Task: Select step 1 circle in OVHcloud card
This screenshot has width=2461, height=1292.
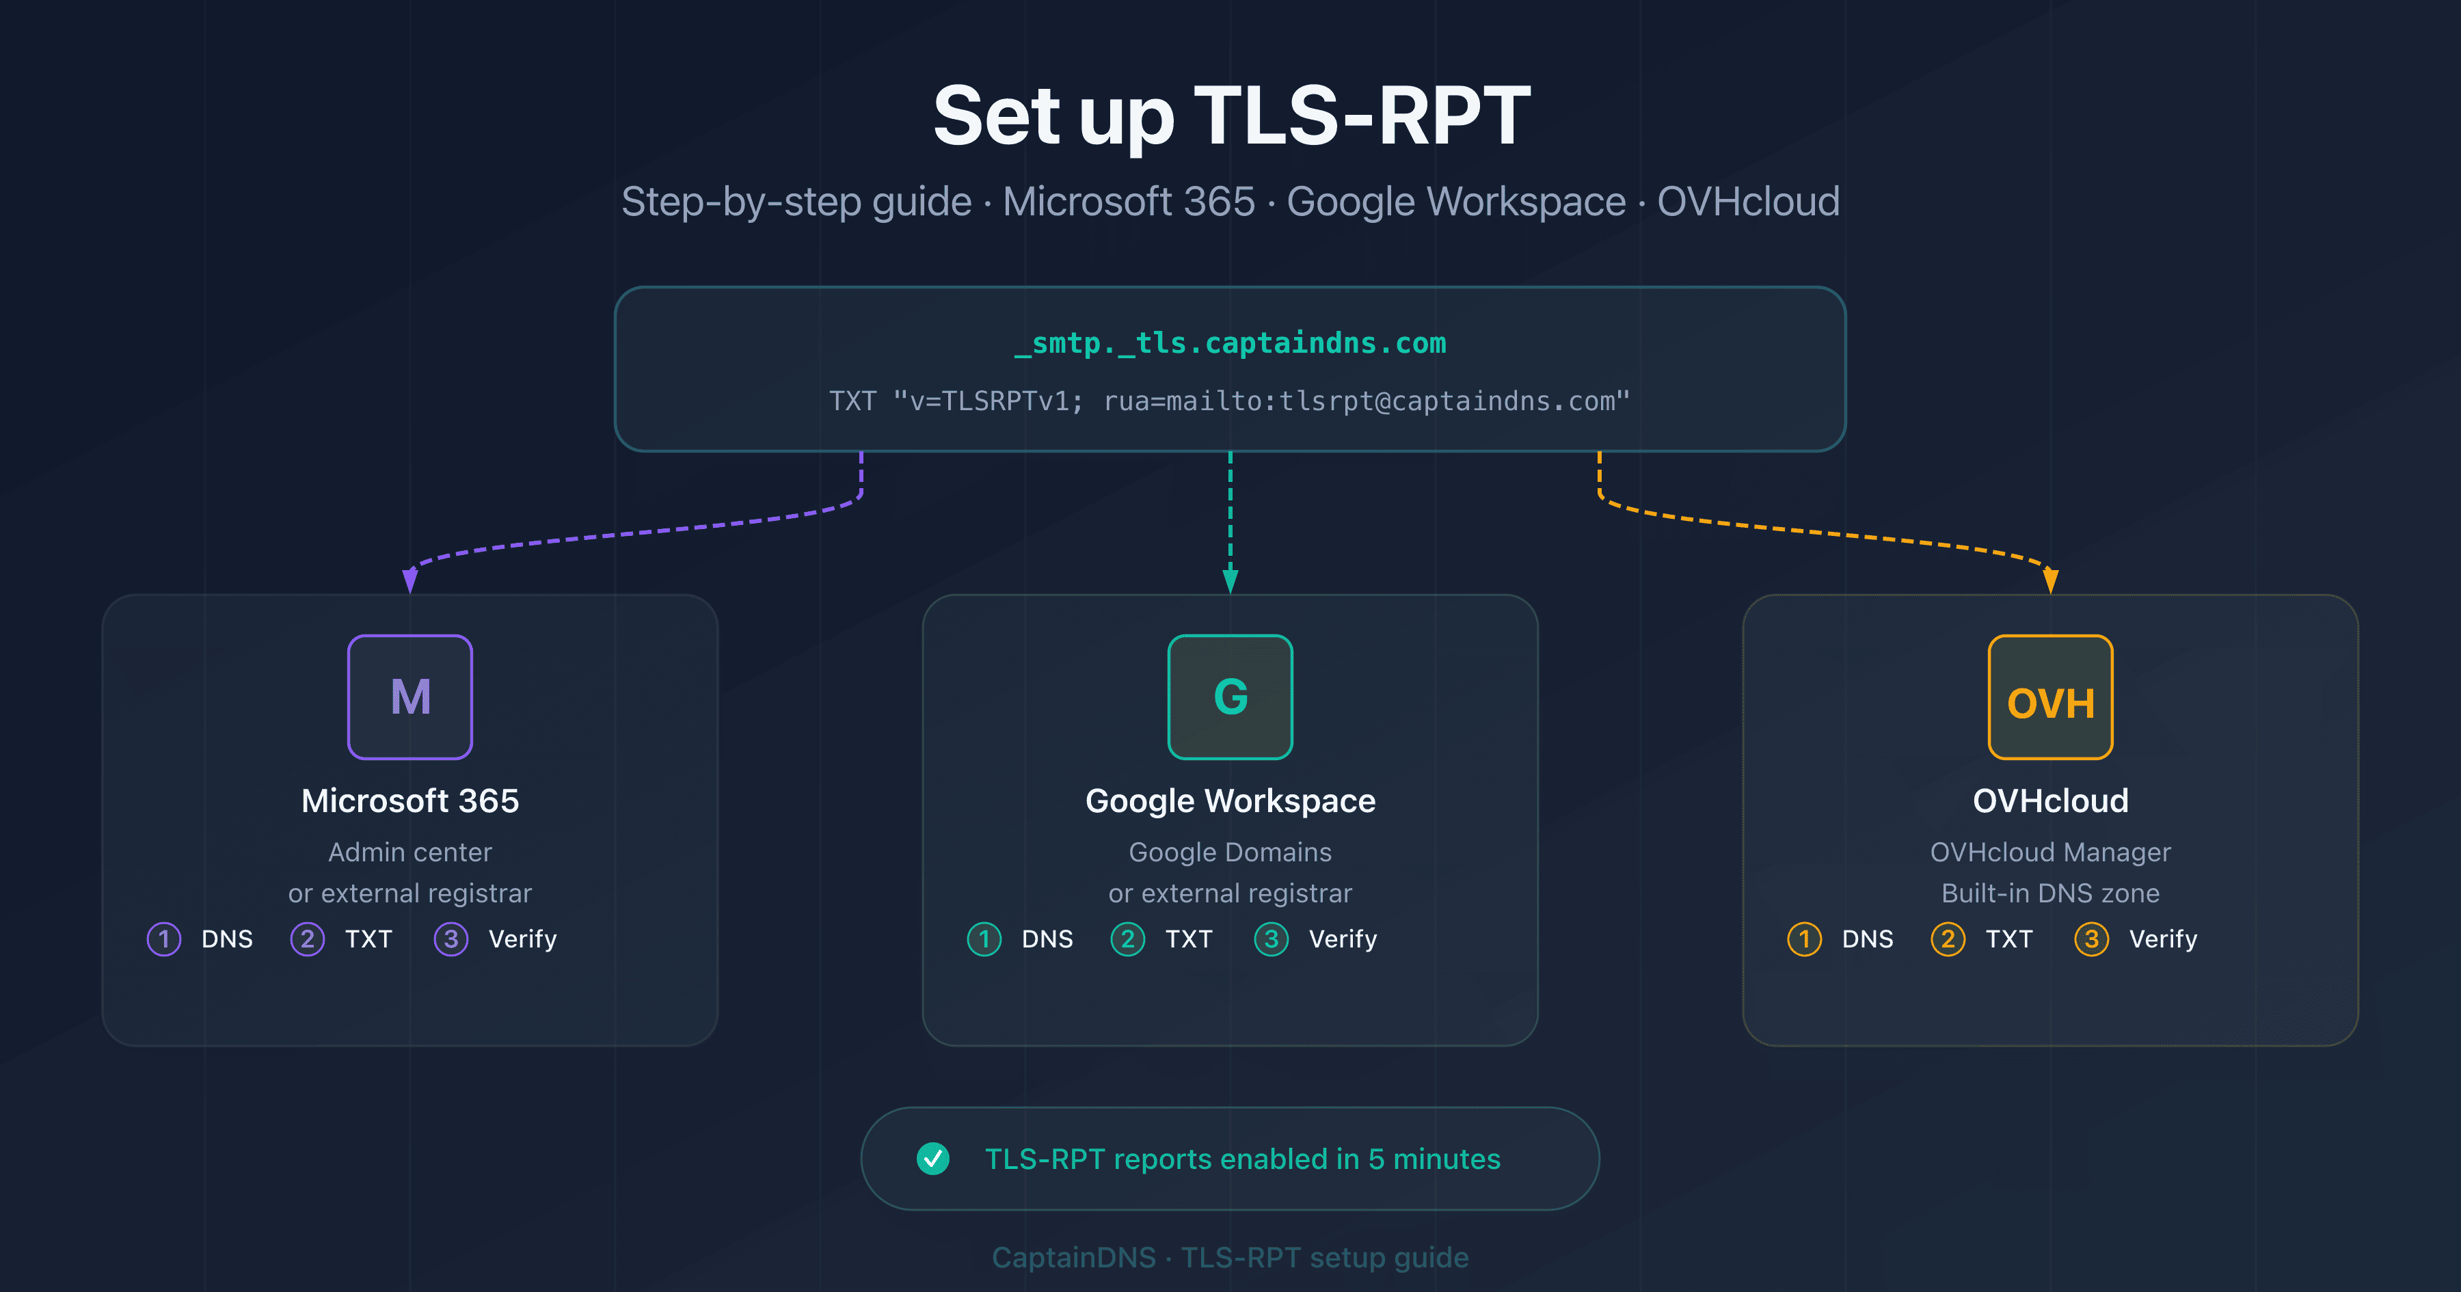Action: click(x=1805, y=939)
